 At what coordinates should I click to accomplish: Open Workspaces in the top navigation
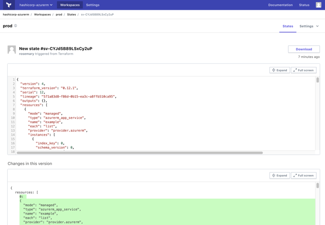click(x=70, y=5)
